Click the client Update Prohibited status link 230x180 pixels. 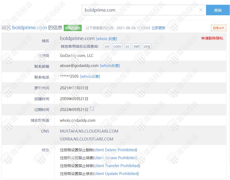116,174
